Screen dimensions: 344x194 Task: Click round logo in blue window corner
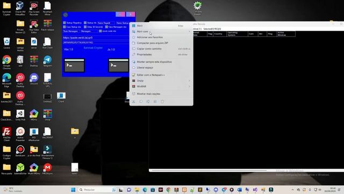[66, 15]
